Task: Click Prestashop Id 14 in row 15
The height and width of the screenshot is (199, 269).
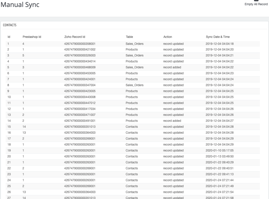Action: tap(24, 127)
